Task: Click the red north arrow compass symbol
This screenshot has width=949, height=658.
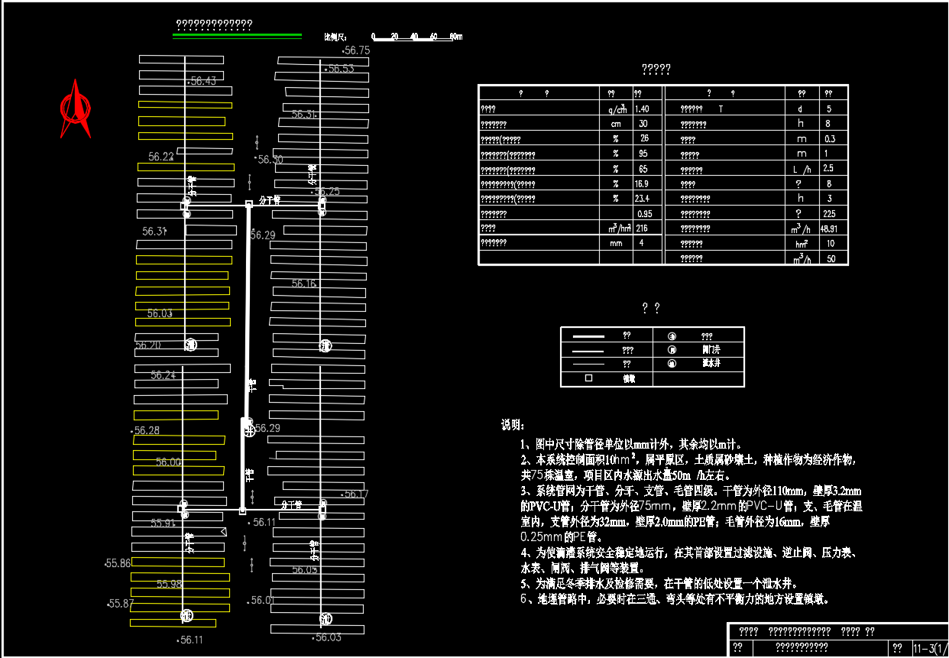Action: coord(76,109)
